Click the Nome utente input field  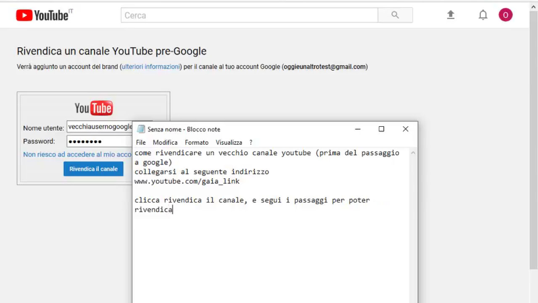(x=100, y=127)
